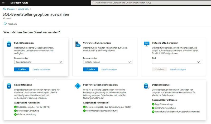
Task: Click the elastic pool diamond icon
Action: click(x=78, y=86)
